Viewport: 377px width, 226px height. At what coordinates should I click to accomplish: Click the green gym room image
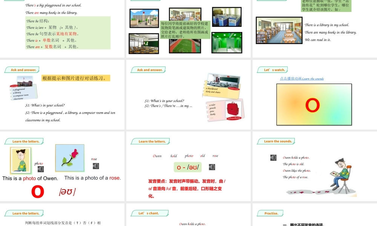[x=226, y=42]
